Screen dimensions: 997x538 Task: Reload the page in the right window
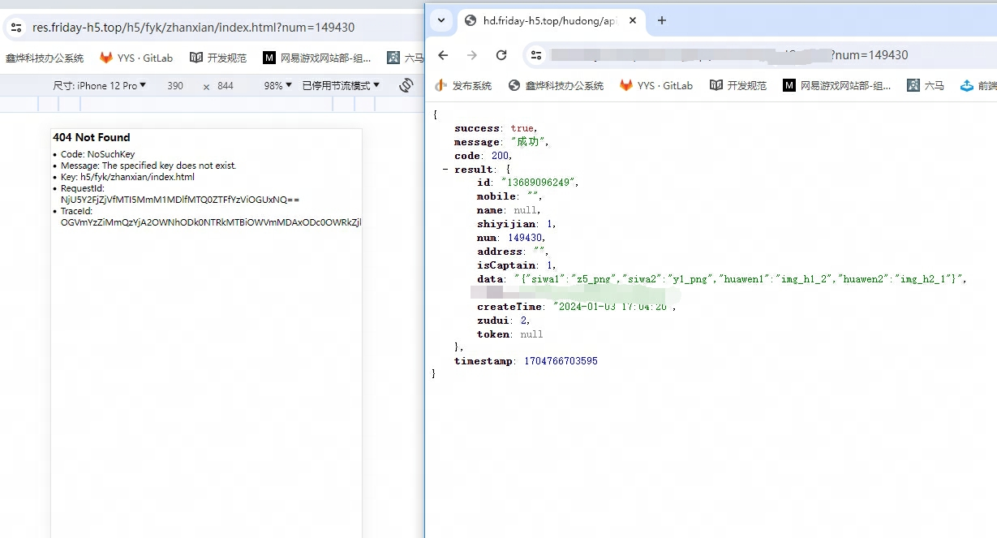pos(501,55)
